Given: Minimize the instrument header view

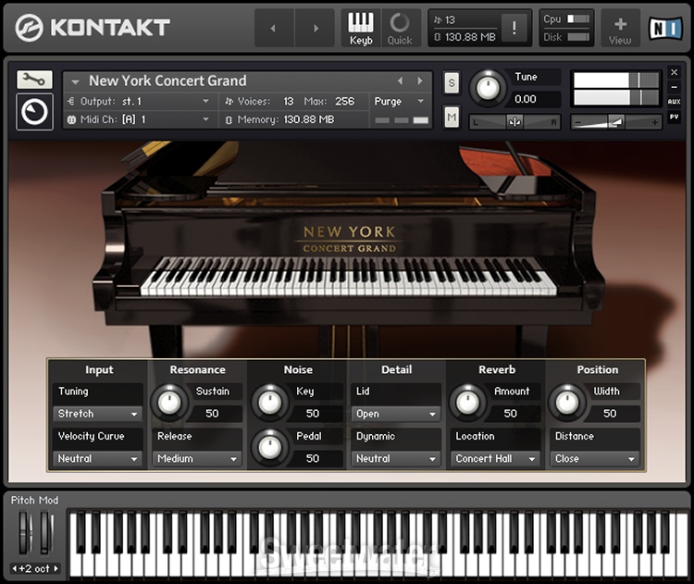Looking at the screenshot, I should [x=674, y=87].
